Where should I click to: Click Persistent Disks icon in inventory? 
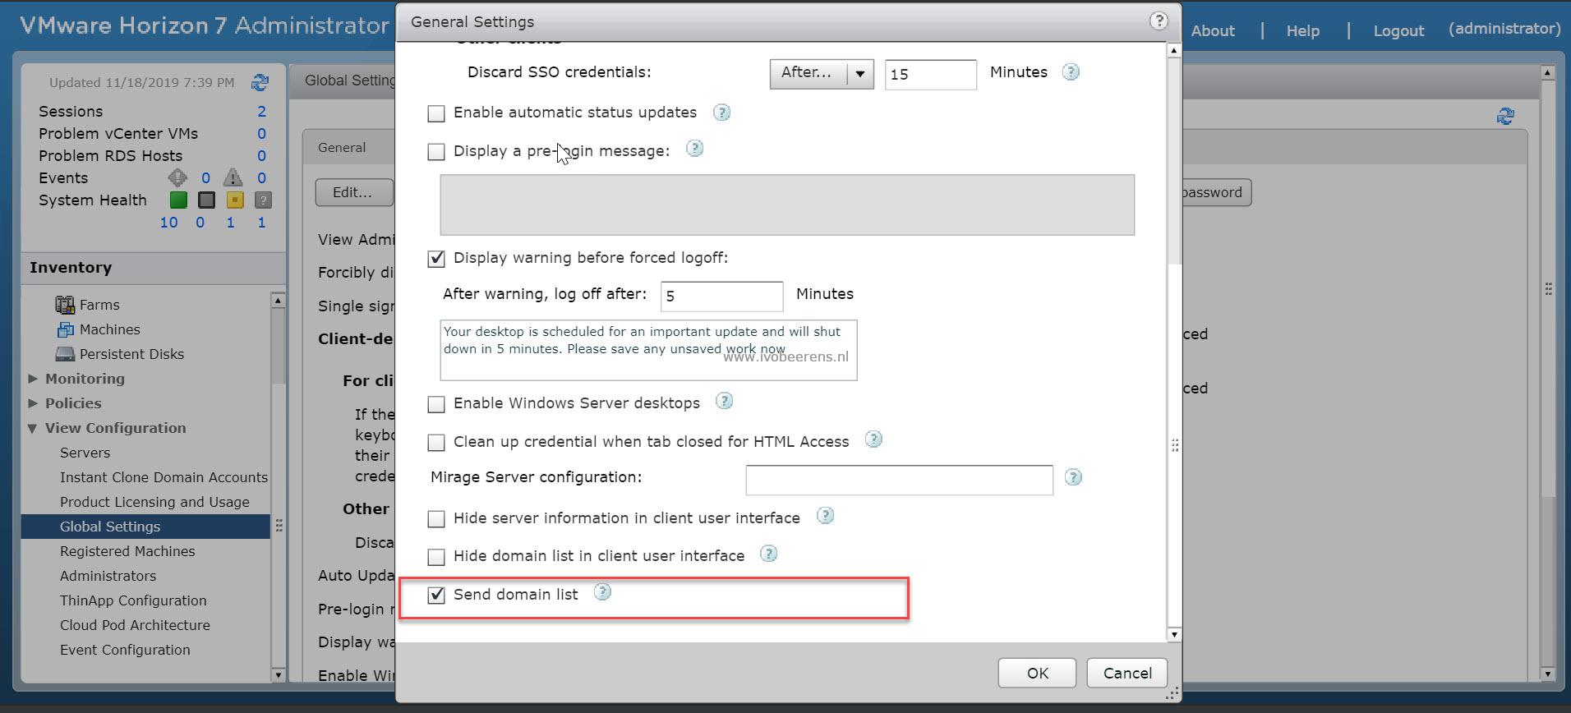pyautogui.click(x=65, y=354)
